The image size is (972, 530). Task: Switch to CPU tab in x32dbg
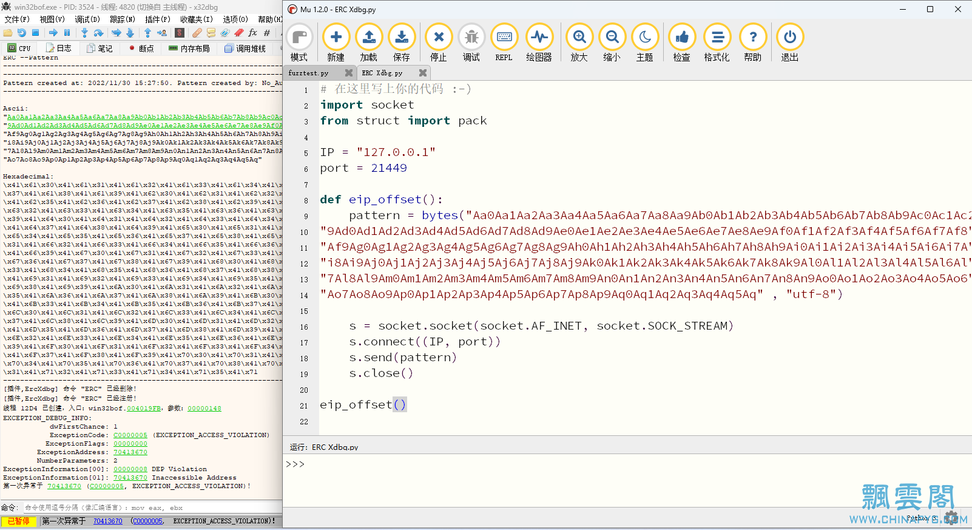19,49
